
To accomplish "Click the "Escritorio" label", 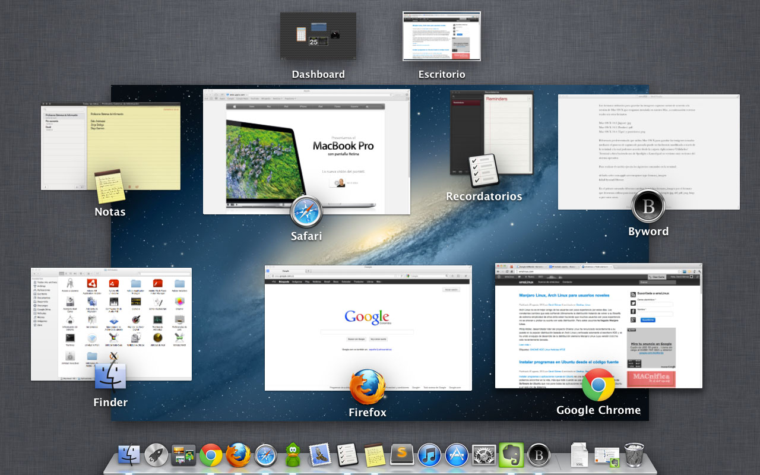I will [x=442, y=74].
